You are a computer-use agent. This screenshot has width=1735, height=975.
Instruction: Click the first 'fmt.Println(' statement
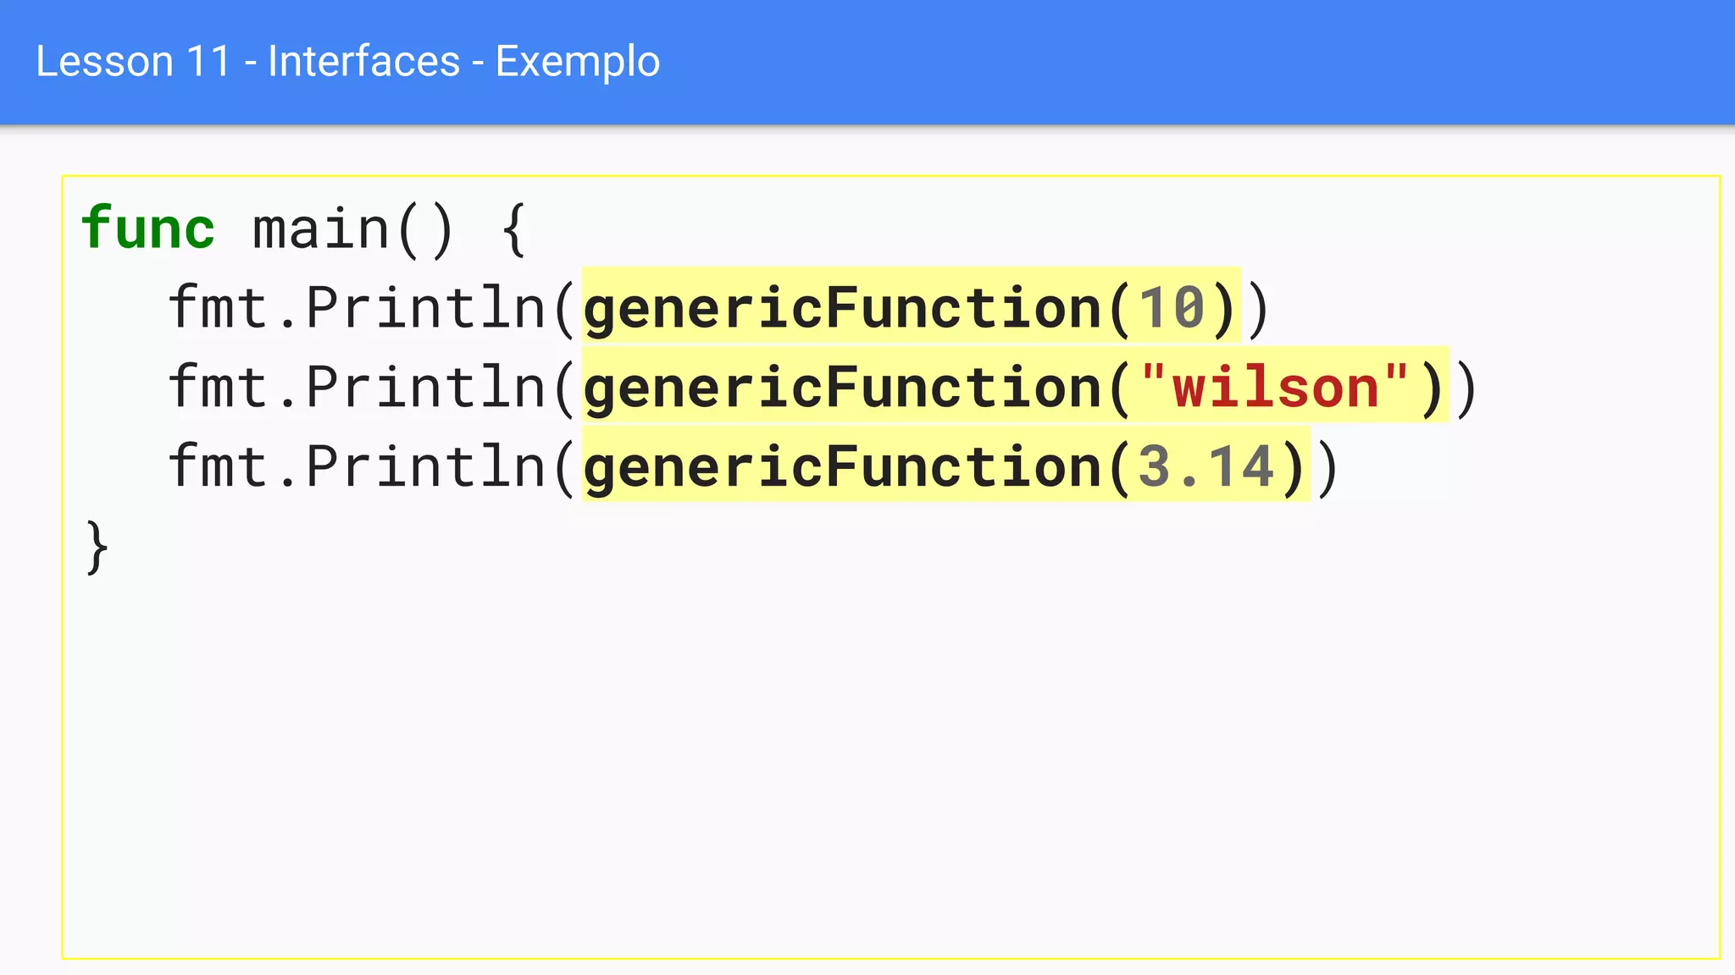[x=372, y=307]
